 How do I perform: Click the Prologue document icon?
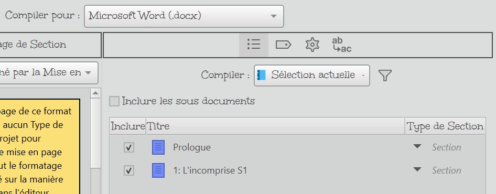pos(158,147)
